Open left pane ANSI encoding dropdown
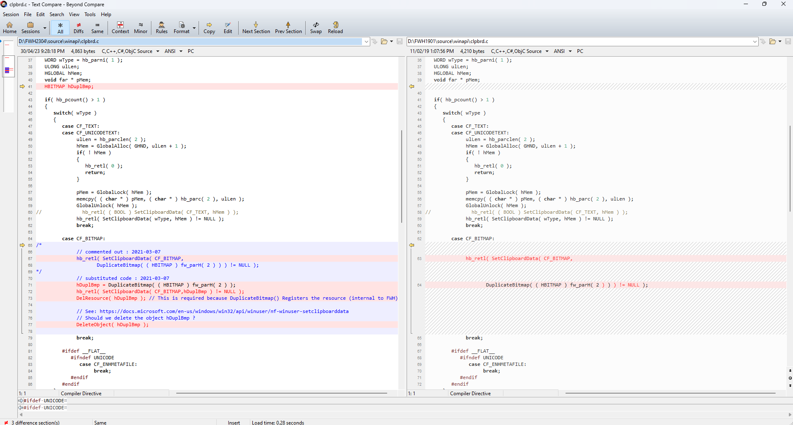793x425 pixels. (174, 51)
